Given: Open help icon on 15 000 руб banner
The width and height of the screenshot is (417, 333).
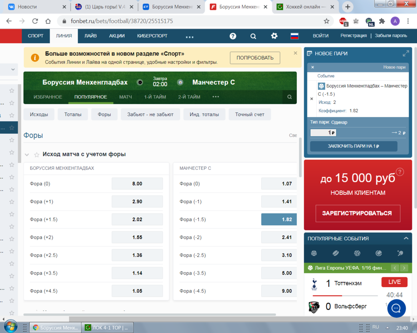Looking at the screenshot, I should click(400, 172).
